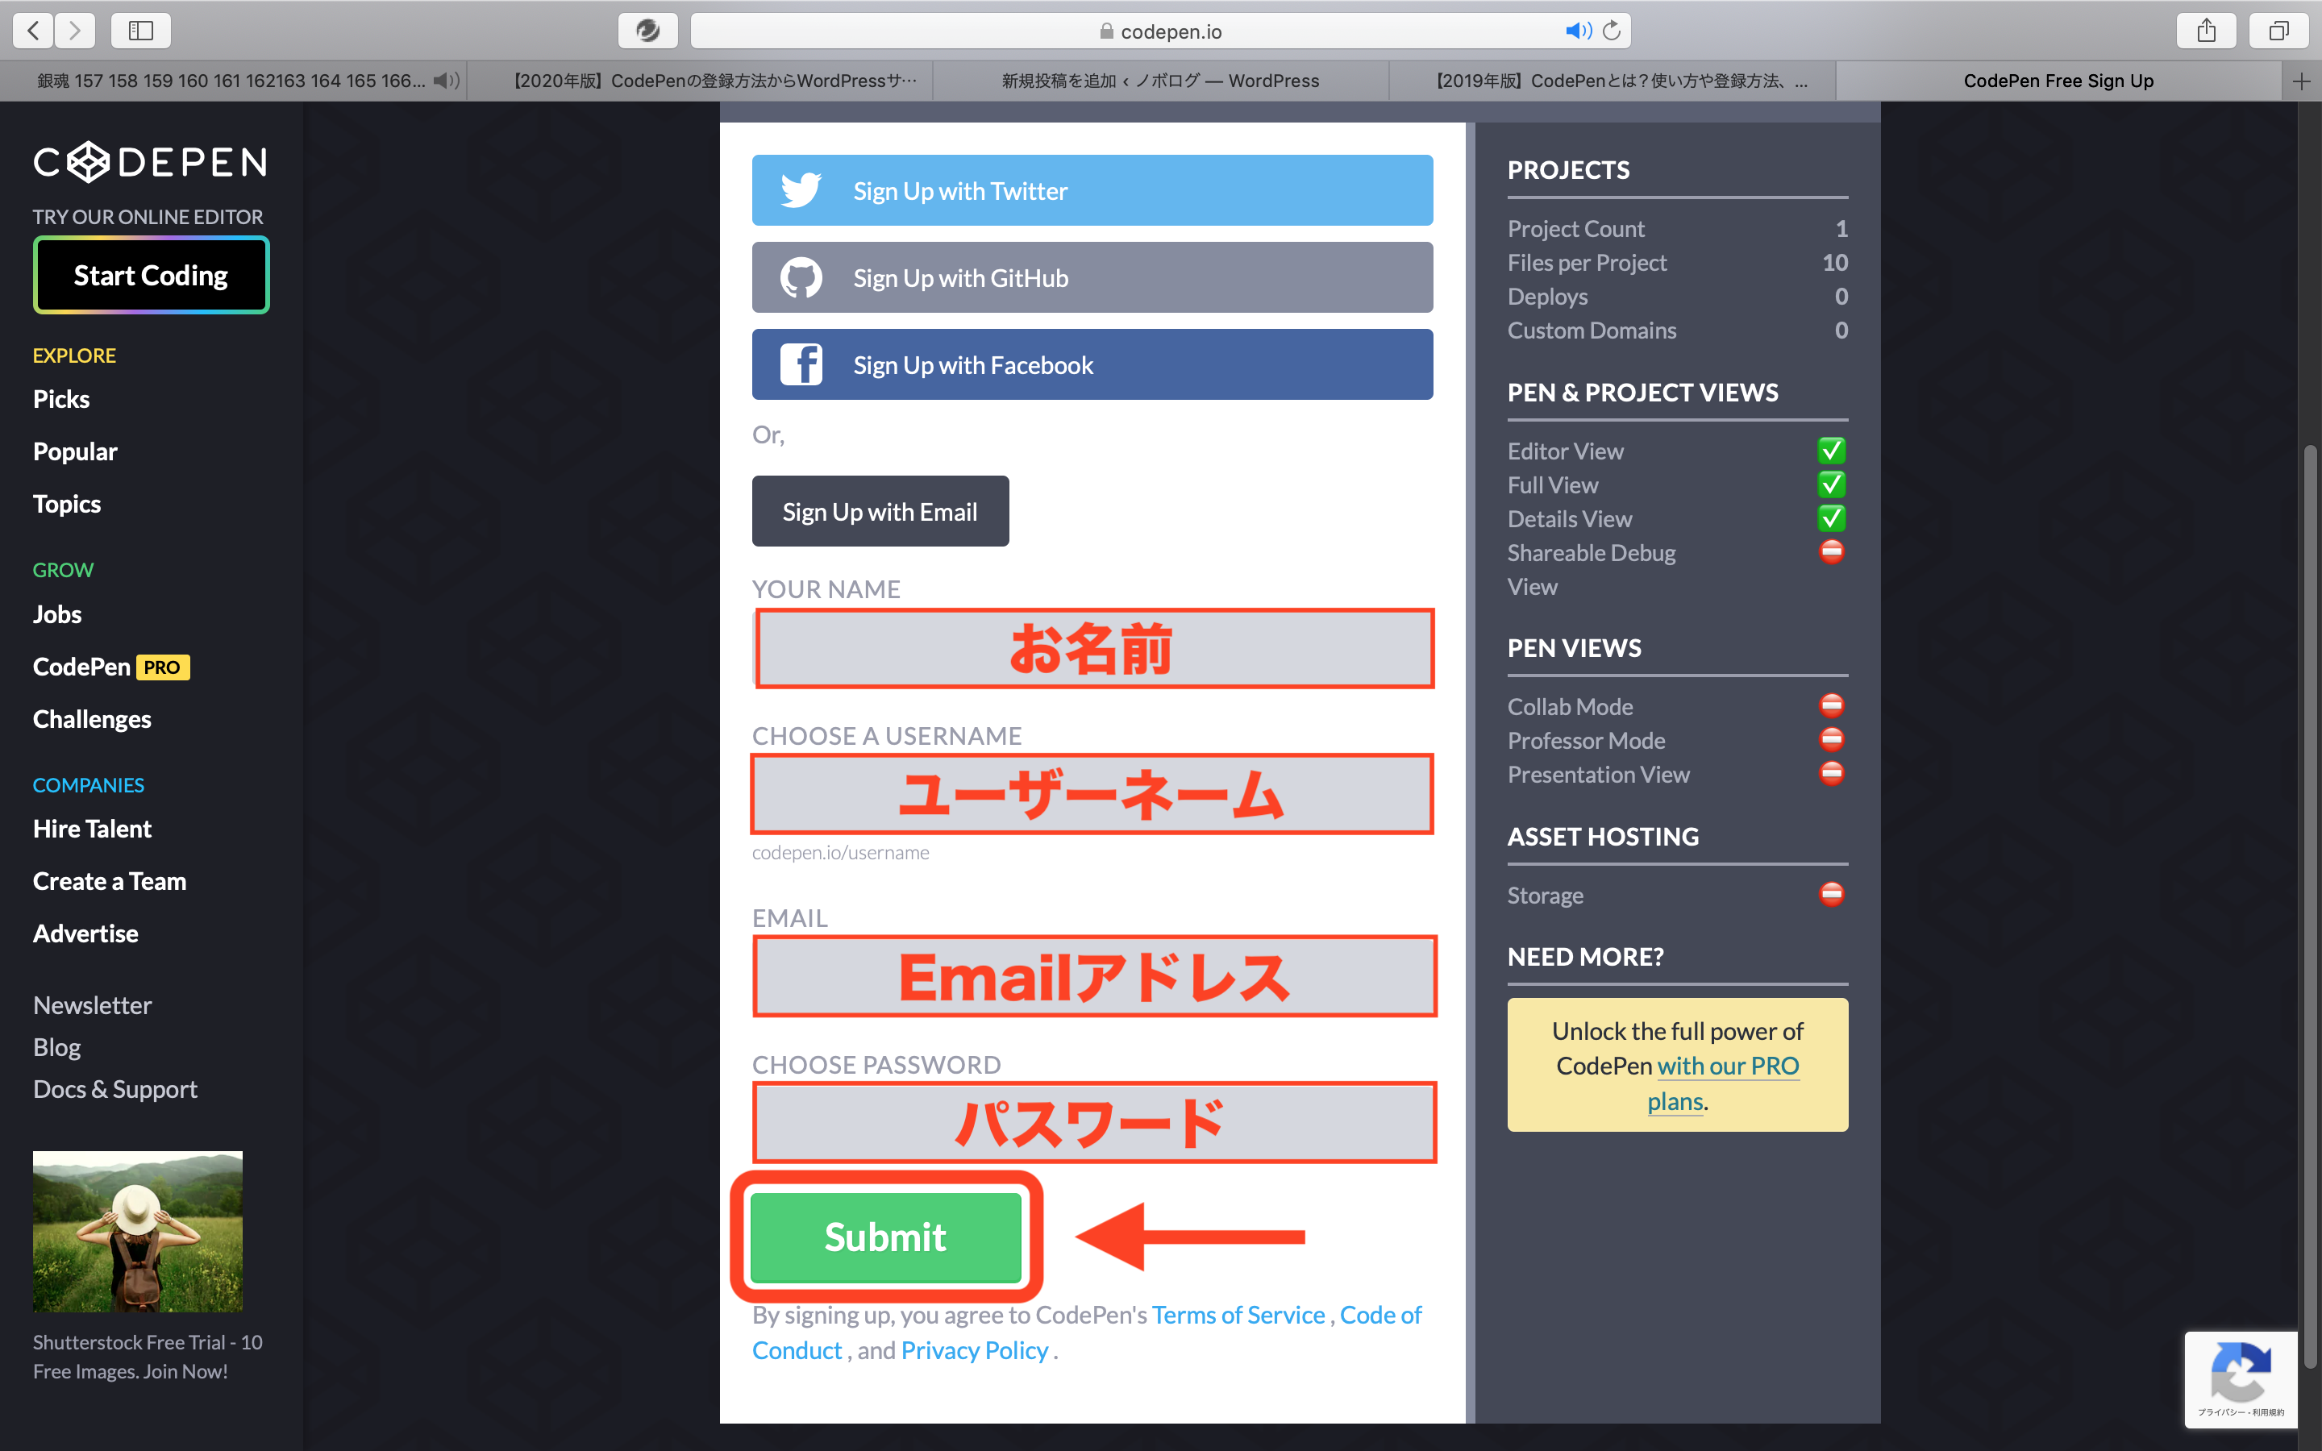Focus the Your Name input field
This screenshot has height=1451, width=2322.
point(1094,649)
